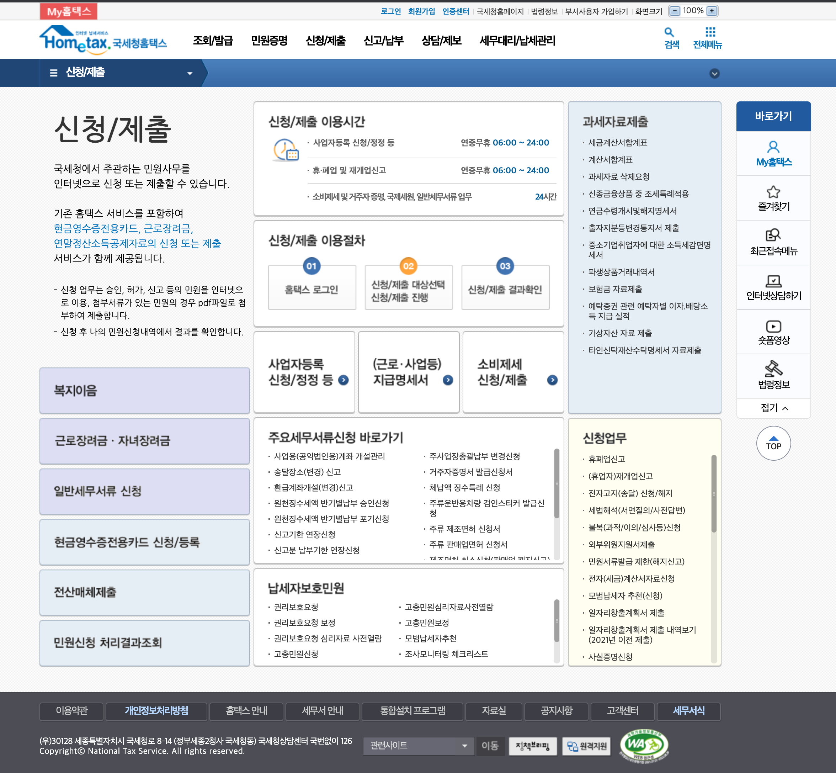Expand the 신청/제출 breadcrumb dropdown

pyautogui.click(x=190, y=73)
